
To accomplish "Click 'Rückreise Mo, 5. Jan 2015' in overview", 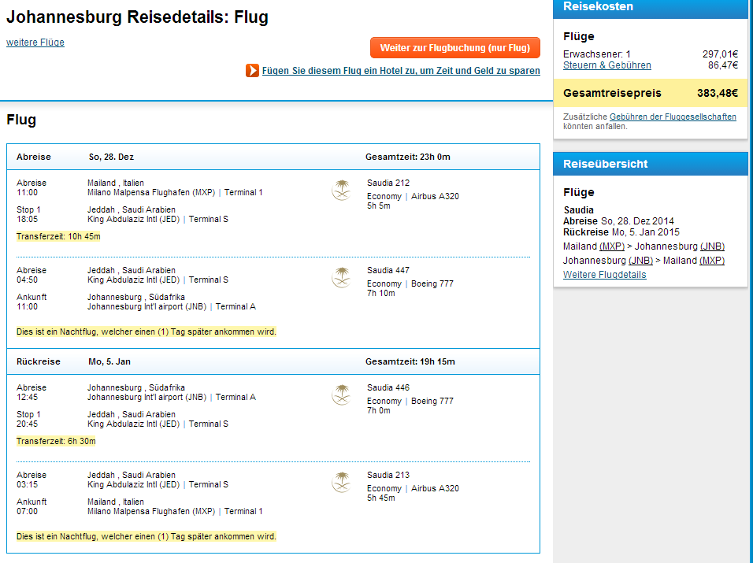I will click(621, 232).
